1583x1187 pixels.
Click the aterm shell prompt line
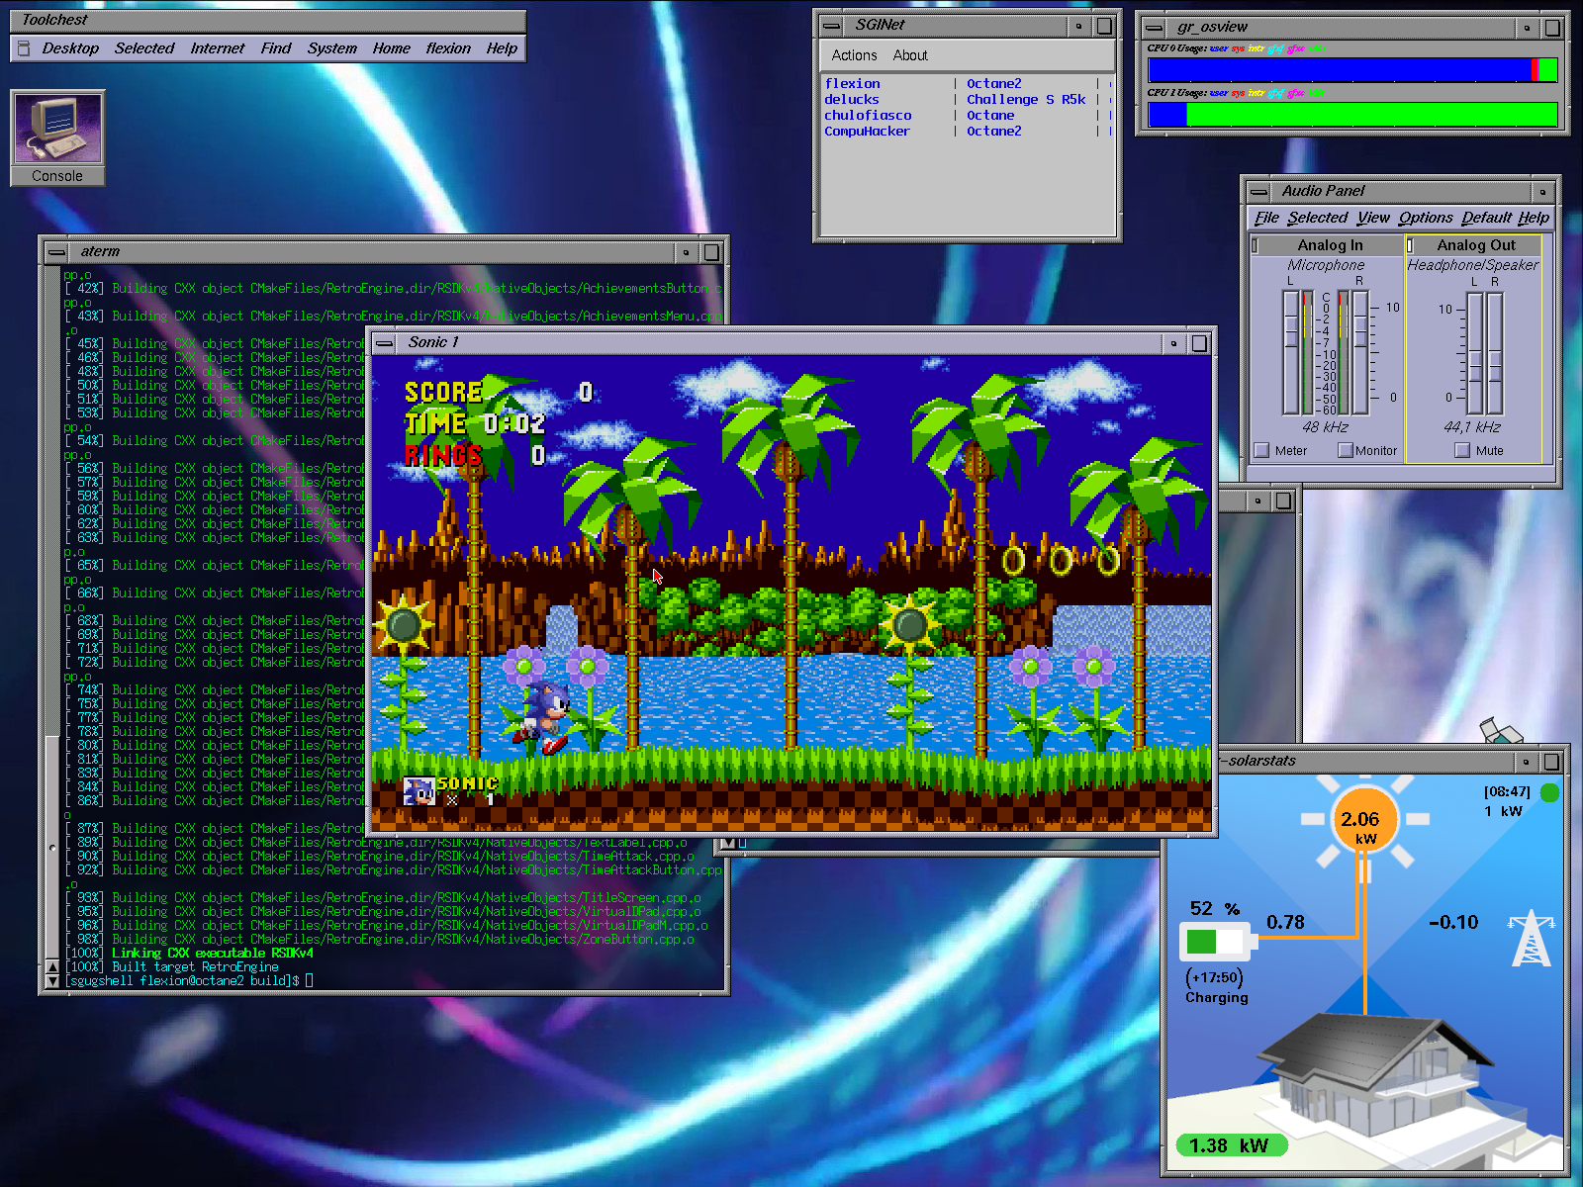(x=189, y=980)
